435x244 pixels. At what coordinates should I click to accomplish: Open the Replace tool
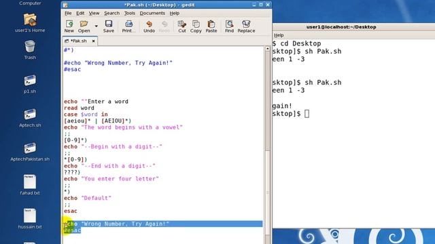coord(246,26)
